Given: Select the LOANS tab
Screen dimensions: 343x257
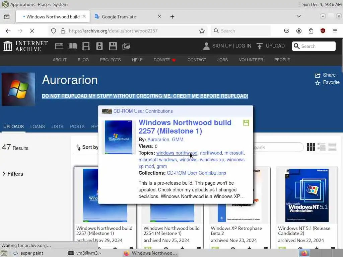Looking at the screenshot, I should pos(38,126).
